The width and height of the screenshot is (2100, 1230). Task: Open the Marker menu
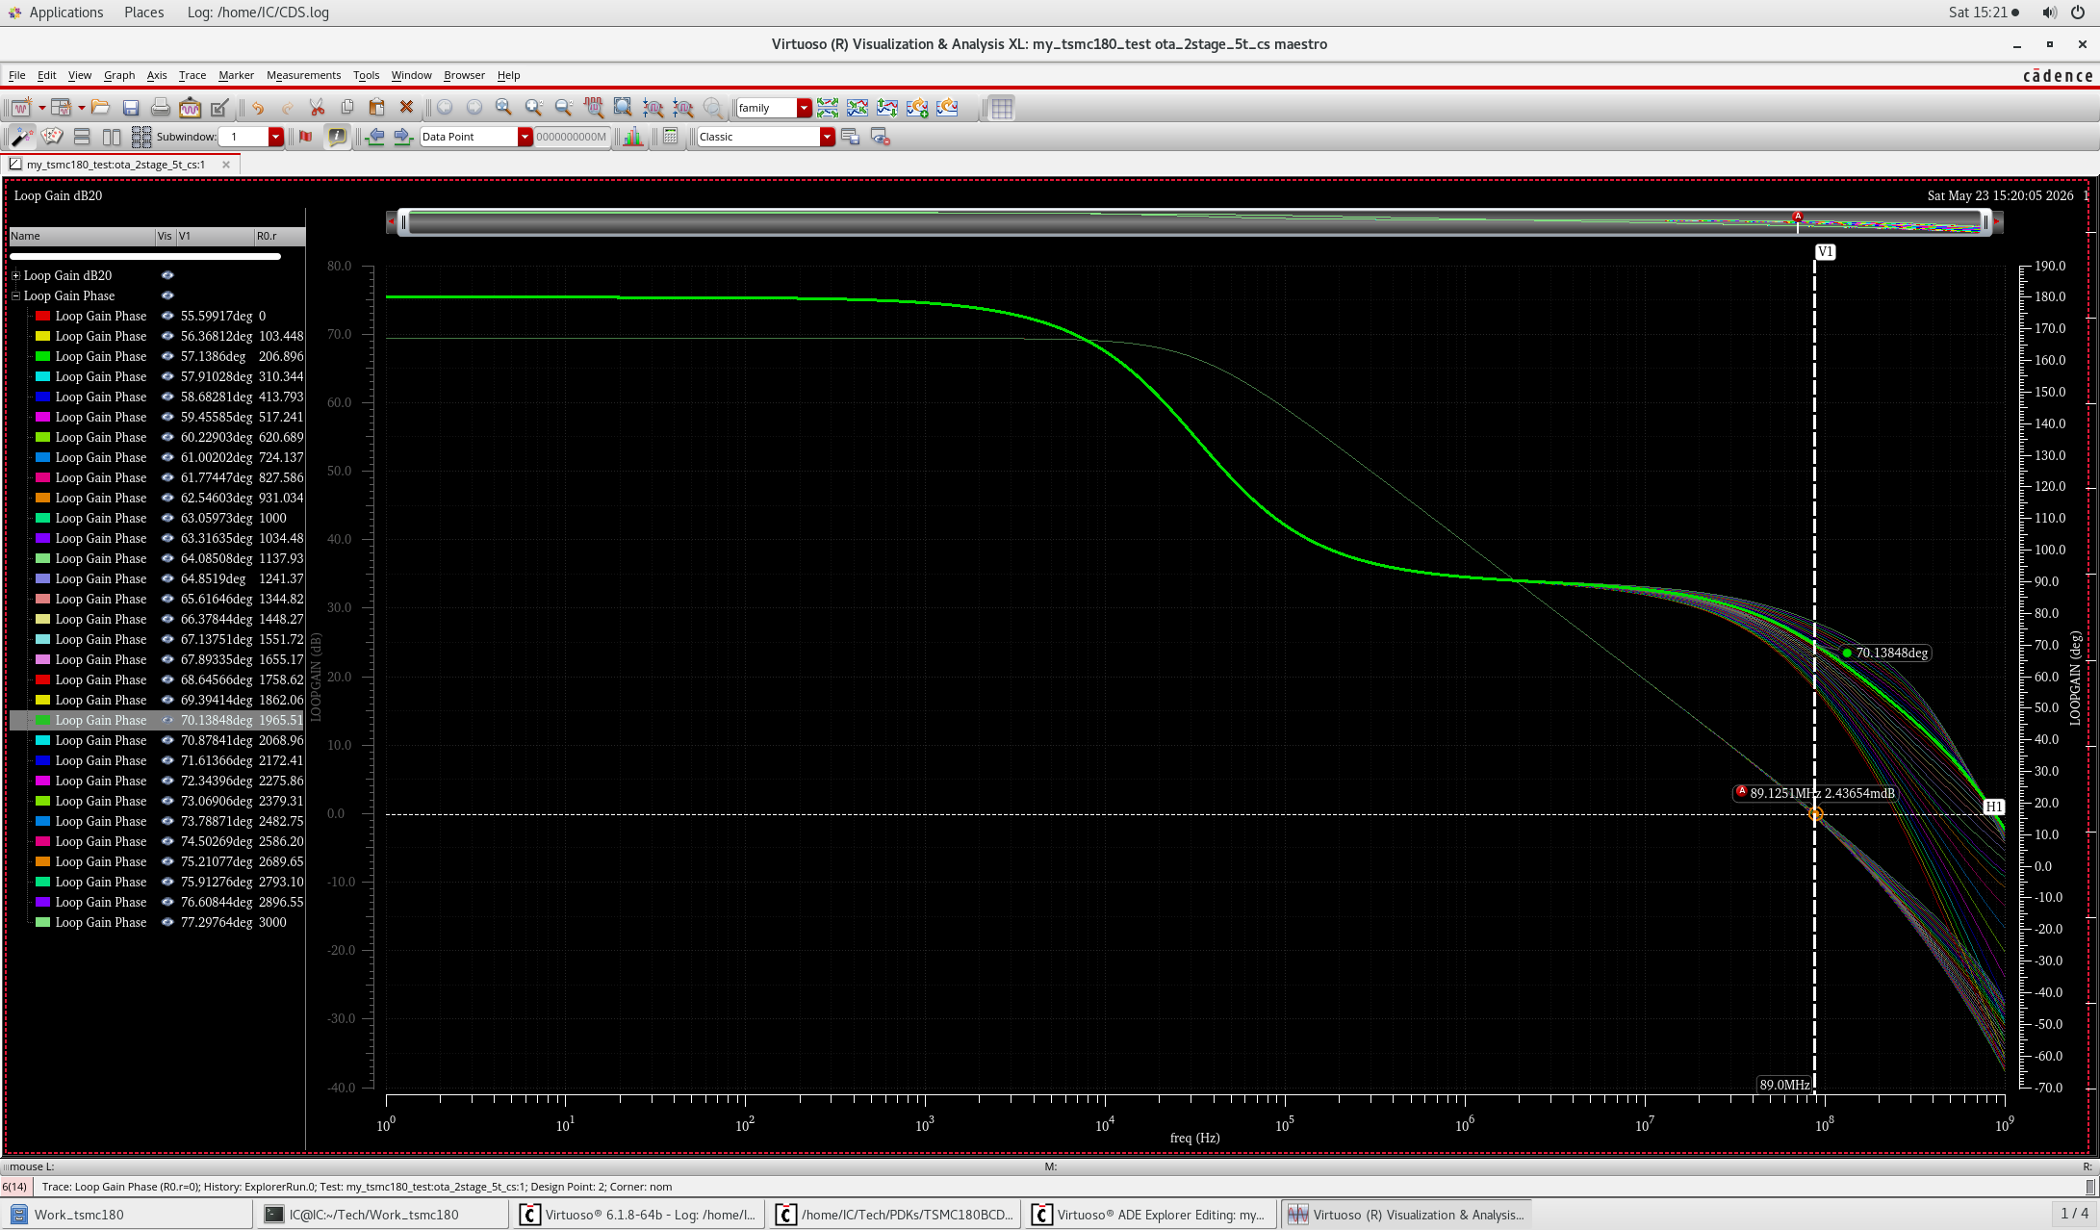point(236,75)
